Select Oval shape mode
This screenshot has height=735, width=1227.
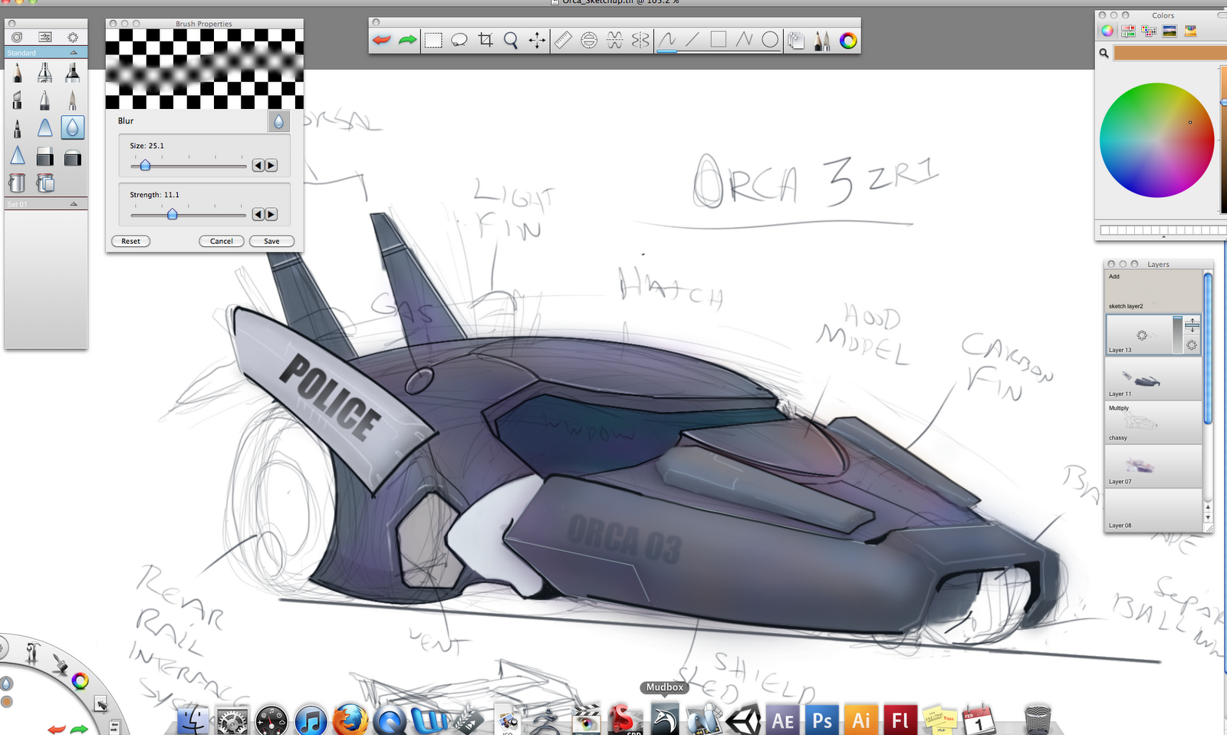point(771,40)
